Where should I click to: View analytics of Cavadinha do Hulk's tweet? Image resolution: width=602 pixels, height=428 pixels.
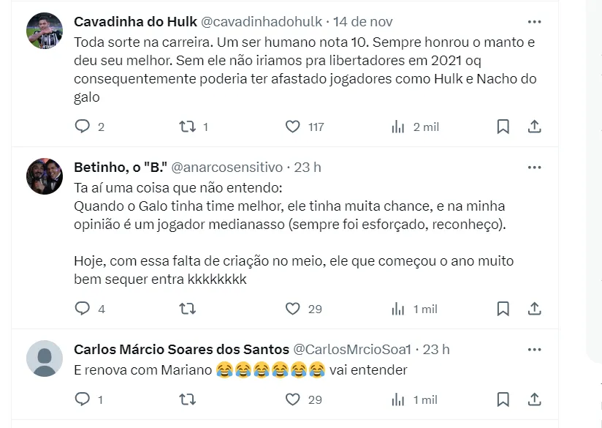point(398,127)
